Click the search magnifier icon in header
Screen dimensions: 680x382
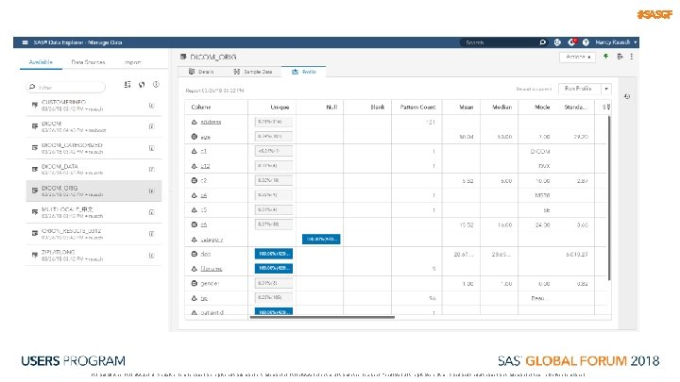542,42
